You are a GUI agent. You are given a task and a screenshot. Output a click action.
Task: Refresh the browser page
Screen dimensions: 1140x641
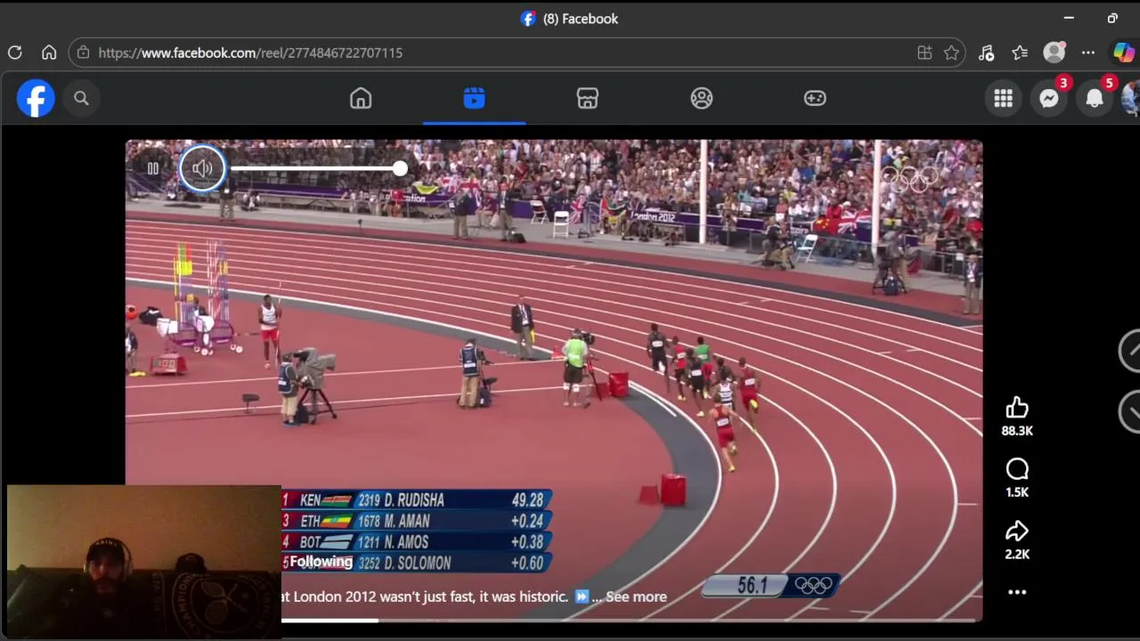tap(15, 53)
